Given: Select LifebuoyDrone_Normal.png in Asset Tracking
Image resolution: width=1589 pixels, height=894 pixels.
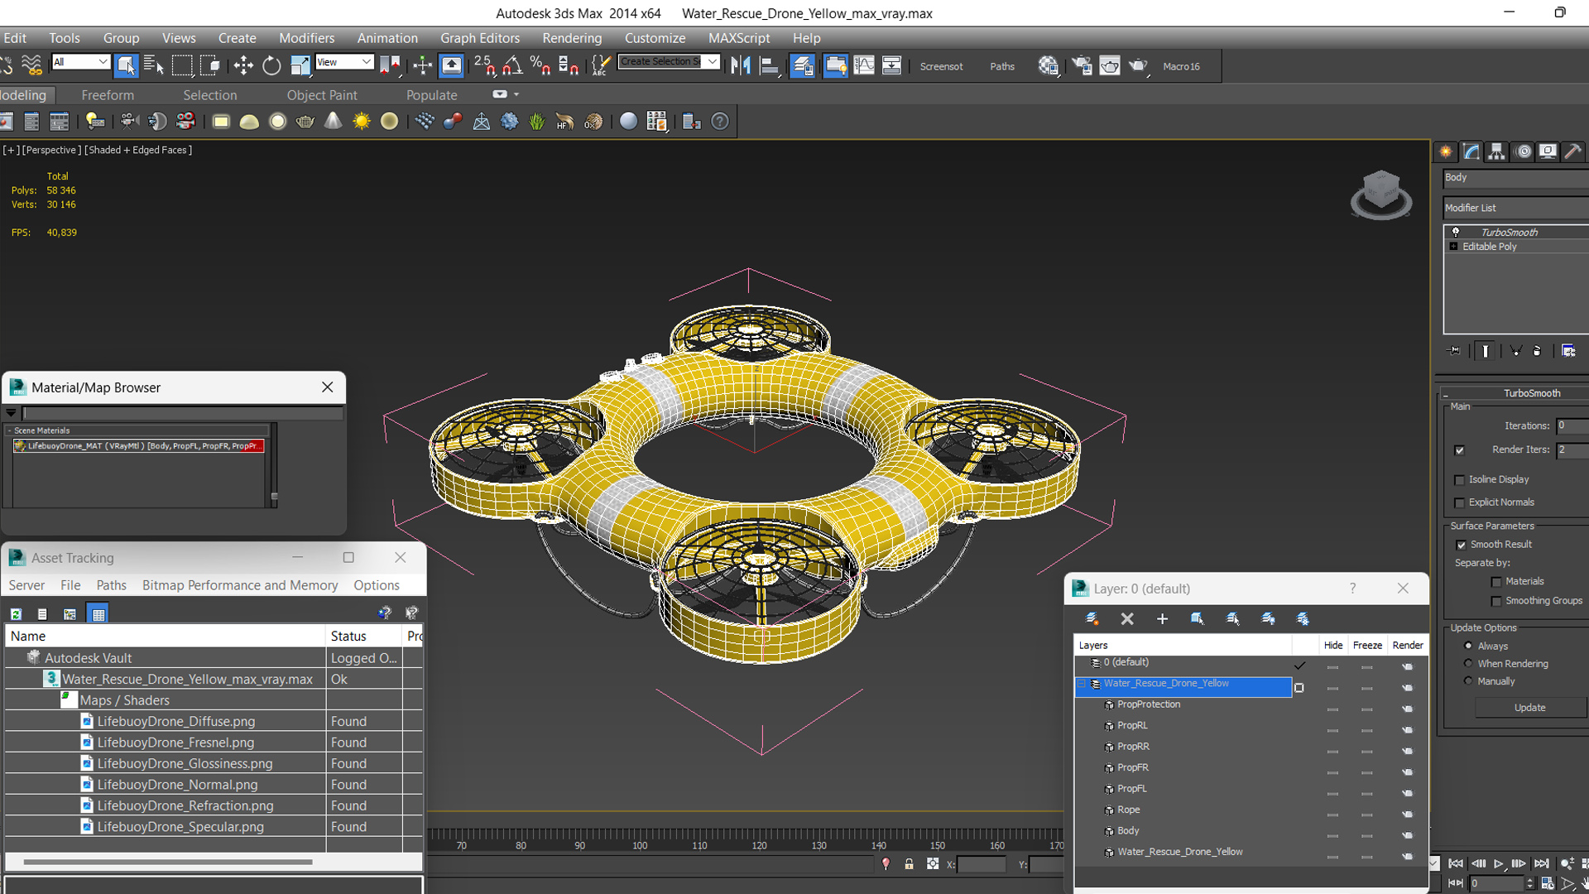Looking at the screenshot, I should tap(177, 785).
